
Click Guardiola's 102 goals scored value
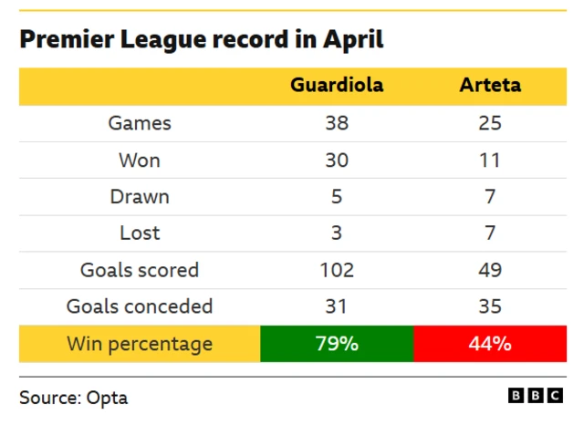[x=337, y=270]
